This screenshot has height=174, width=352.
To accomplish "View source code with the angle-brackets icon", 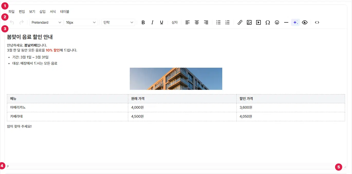I will pos(317,22).
